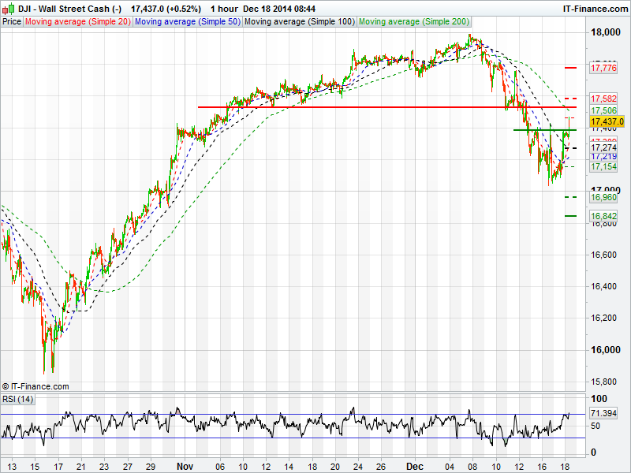Click the 08 date axis label
This screenshot has width=631, height=473.
pyautogui.click(x=472, y=467)
